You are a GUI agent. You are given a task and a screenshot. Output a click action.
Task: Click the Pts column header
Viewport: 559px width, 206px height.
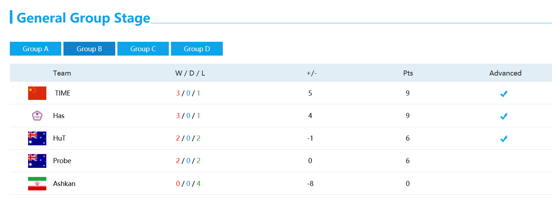pos(408,73)
